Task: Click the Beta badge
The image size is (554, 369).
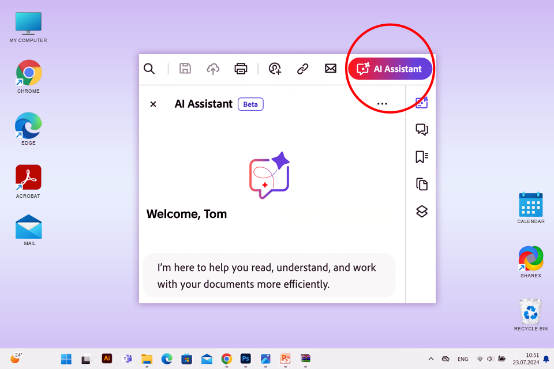Action: point(250,104)
